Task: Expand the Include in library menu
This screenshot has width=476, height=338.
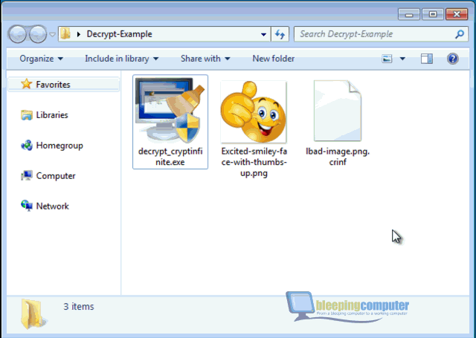Action: pos(122,59)
